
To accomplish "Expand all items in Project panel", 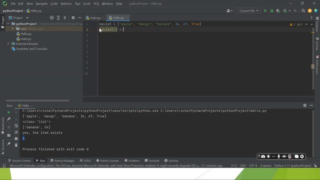I will tap(58, 18).
